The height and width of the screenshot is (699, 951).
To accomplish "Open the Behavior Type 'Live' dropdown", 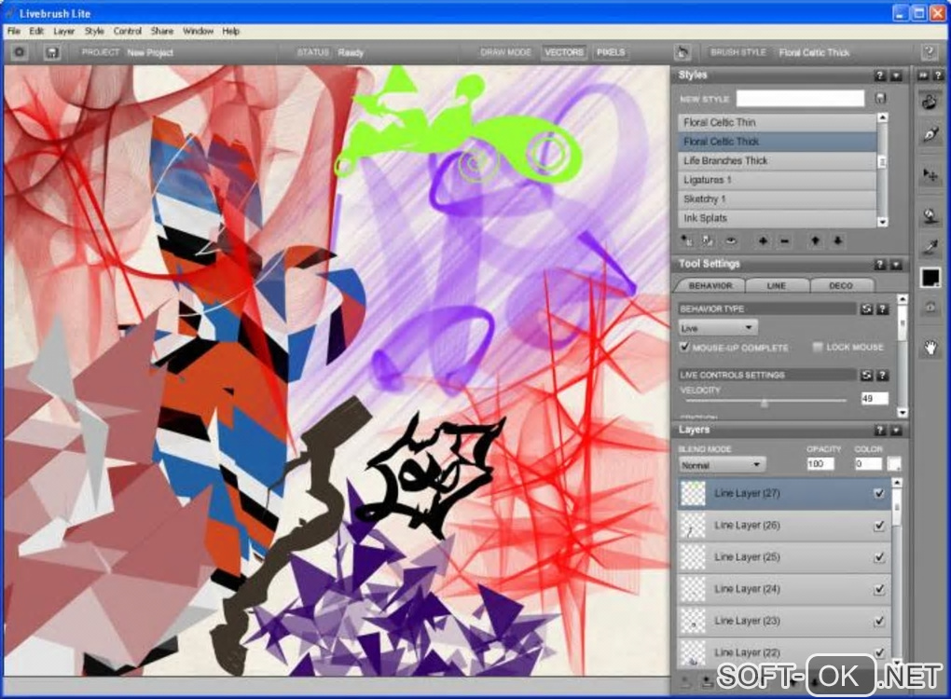I will (718, 328).
